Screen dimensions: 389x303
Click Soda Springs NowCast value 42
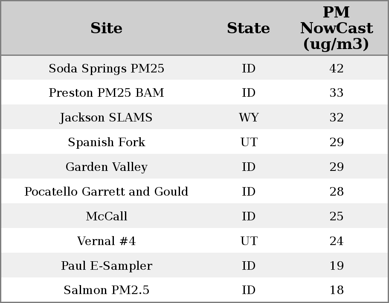coord(336,68)
